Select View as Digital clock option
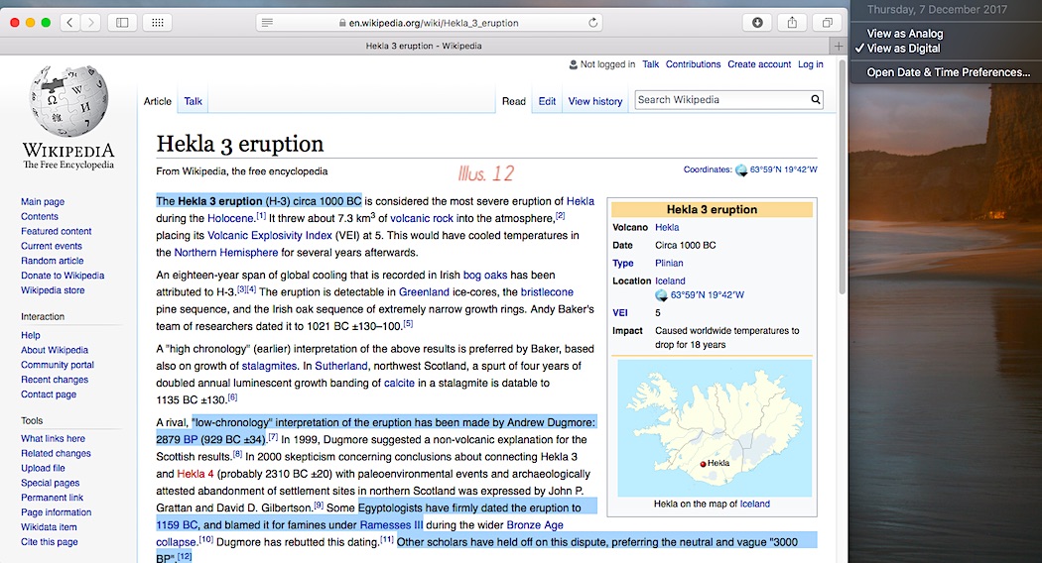Screen dimensions: 1042x563 903,49
